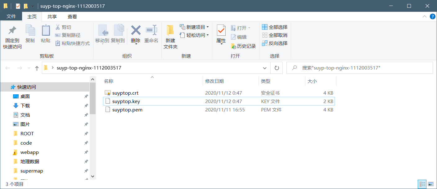Screen dimensions: 437x189
Task: Click the Rename icon in ribbon
Action: [x=151, y=30]
